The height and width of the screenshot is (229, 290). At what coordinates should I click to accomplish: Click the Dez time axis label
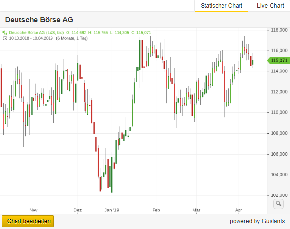[x=78, y=210]
